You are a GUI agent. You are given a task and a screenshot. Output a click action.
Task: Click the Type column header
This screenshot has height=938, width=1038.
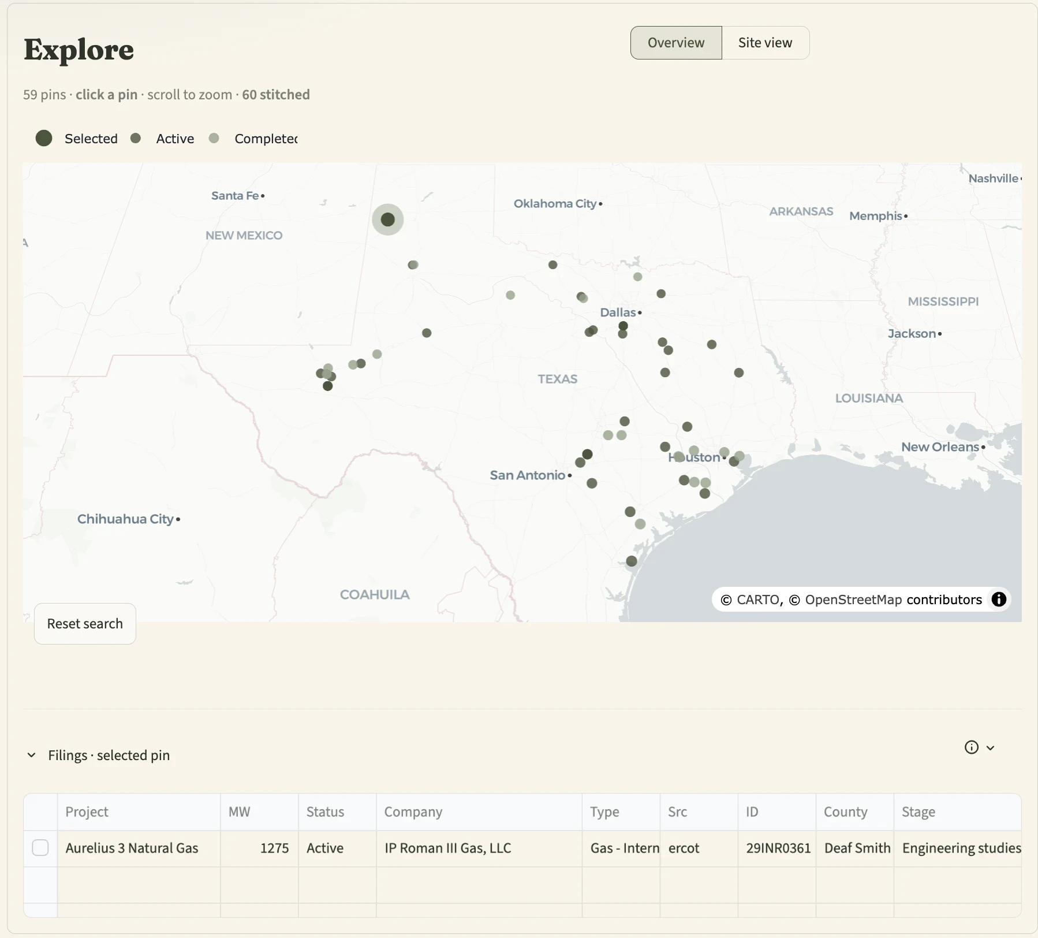tap(621, 812)
